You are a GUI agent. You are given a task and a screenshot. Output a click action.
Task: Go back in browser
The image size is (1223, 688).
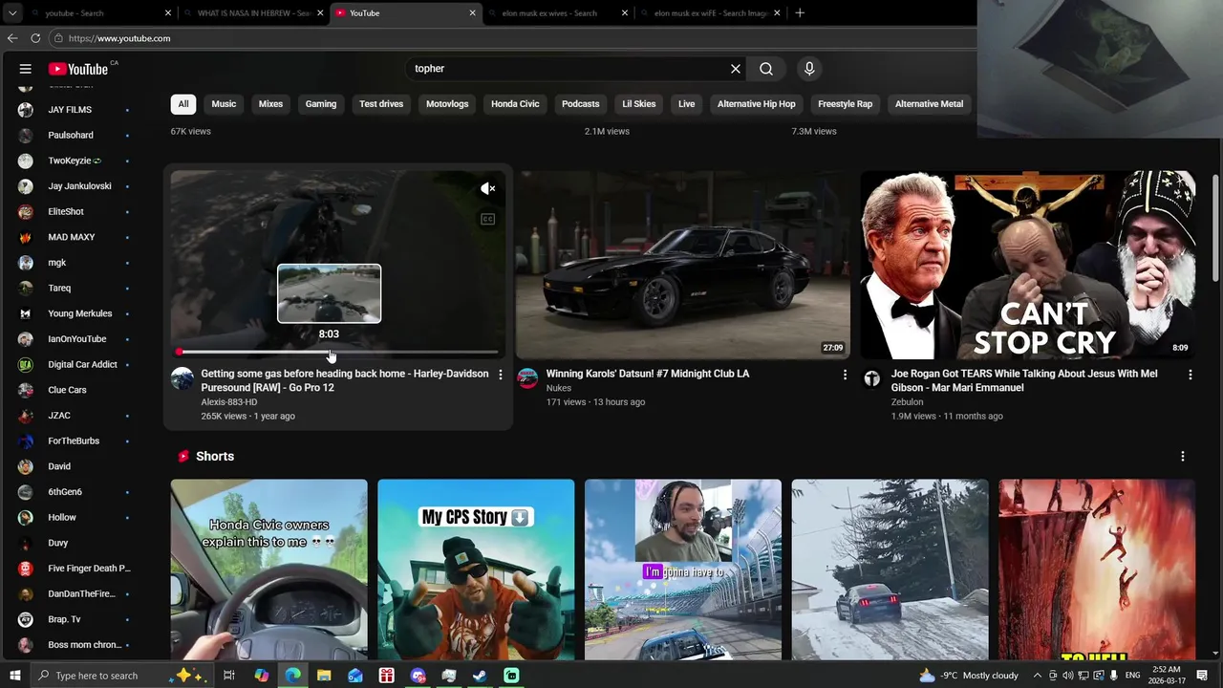pos(12,38)
